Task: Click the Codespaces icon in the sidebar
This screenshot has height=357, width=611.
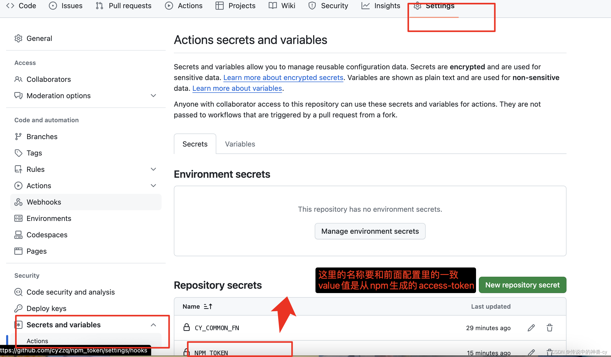Action: tap(18, 235)
